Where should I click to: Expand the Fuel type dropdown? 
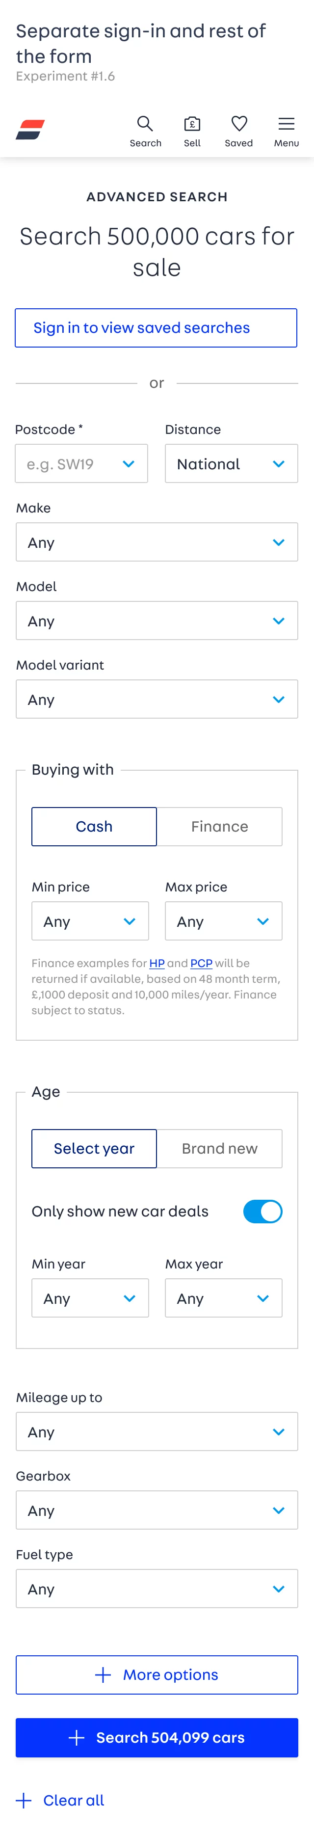(x=157, y=1589)
